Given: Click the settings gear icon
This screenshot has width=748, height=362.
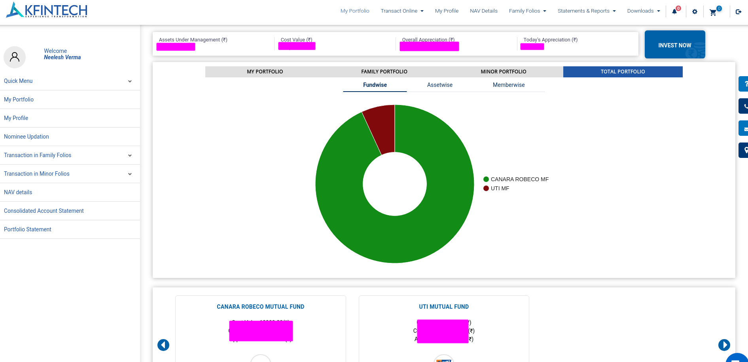Looking at the screenshot, I should [x=695, y=11].
